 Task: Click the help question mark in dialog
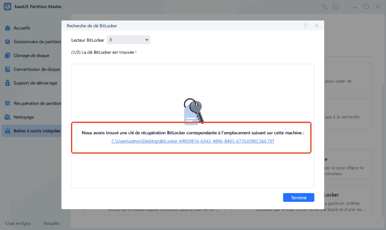click(x=305, y=25)
